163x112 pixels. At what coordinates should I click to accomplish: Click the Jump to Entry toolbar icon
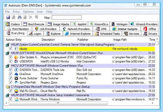click(36, 17)
